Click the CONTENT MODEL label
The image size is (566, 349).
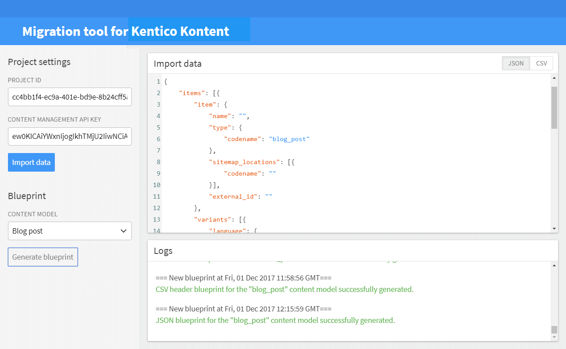[32, 214]
